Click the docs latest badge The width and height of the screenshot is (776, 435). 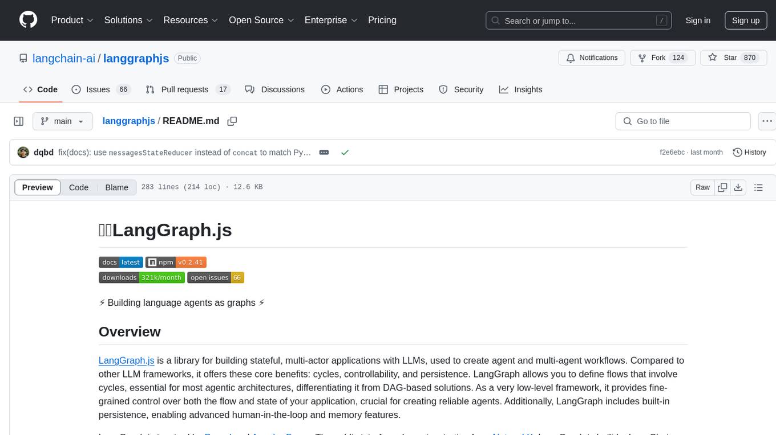[121, 262]
